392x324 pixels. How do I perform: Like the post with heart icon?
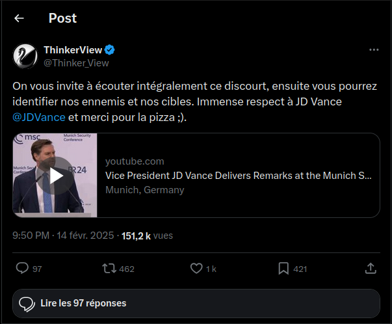point(196,268)
